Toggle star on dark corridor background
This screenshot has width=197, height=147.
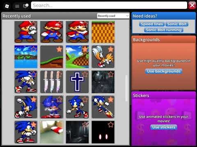point(85,125)
